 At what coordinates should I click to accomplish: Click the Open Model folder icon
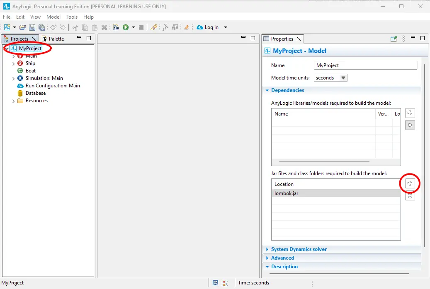click(x=22, y=27)
